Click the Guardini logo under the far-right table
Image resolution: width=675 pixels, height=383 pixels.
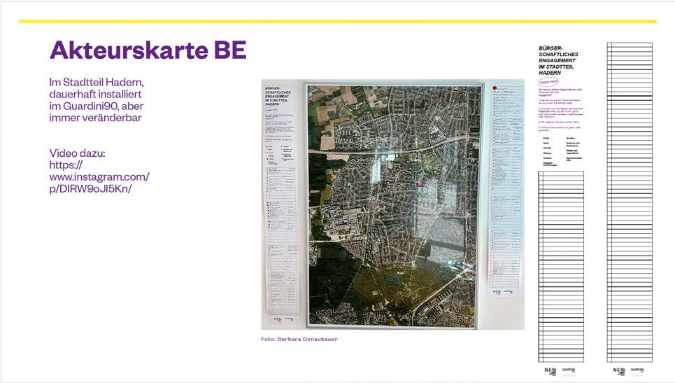click(x=637, y=370)
